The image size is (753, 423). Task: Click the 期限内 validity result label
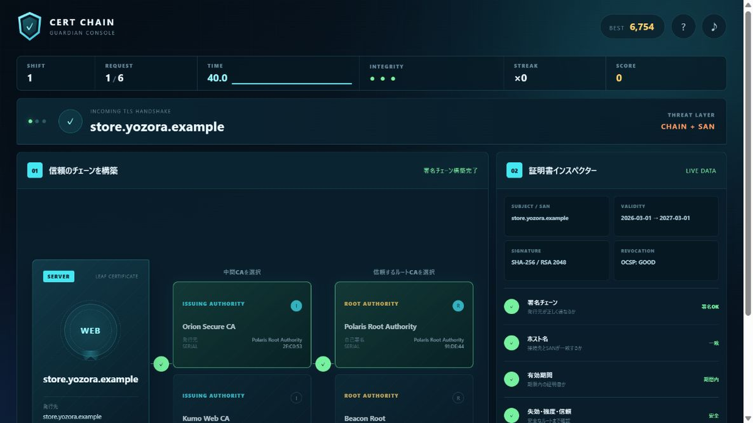tap(712, 380)
